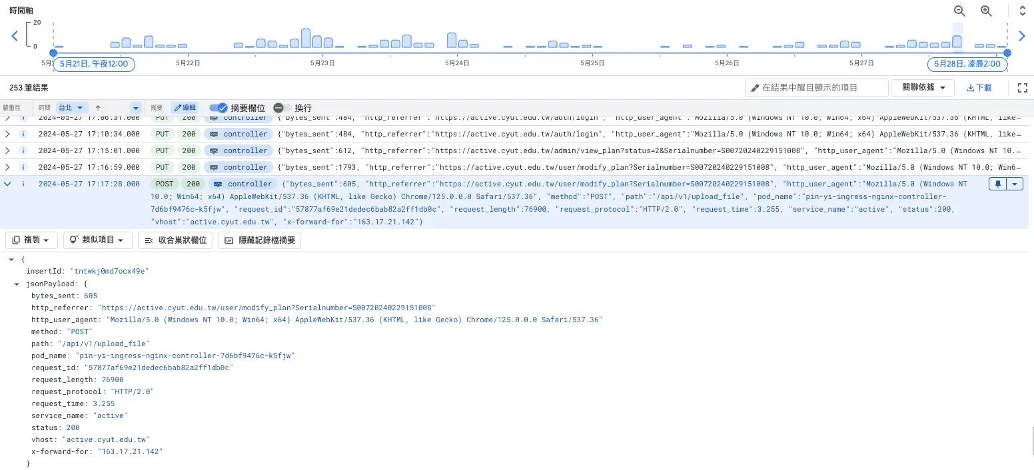Image resolution: width=1034 pixels, height=470 pixels.
Task: Open the 複製 copy menu
Action: click(x=31, y=240)
